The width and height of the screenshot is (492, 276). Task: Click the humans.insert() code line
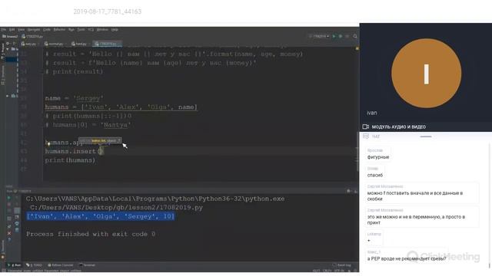tap(74, 152)
